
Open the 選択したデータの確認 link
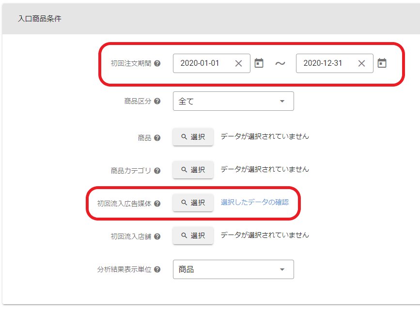(x=255, y=202)
